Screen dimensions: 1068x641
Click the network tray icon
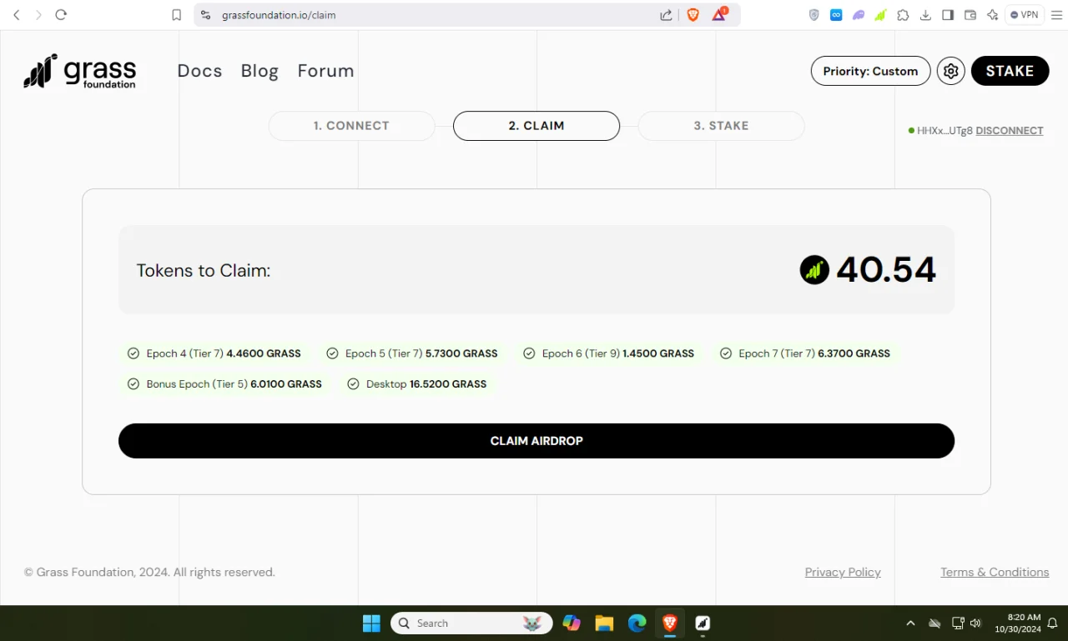[958, 623]
